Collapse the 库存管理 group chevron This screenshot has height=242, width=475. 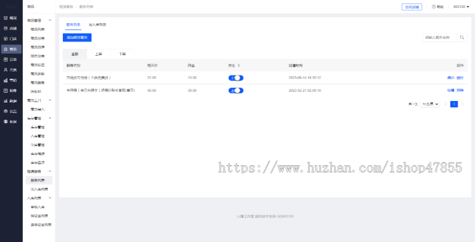50,118
